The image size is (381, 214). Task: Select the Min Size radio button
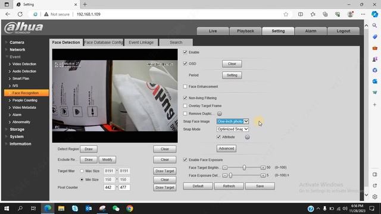82,180
